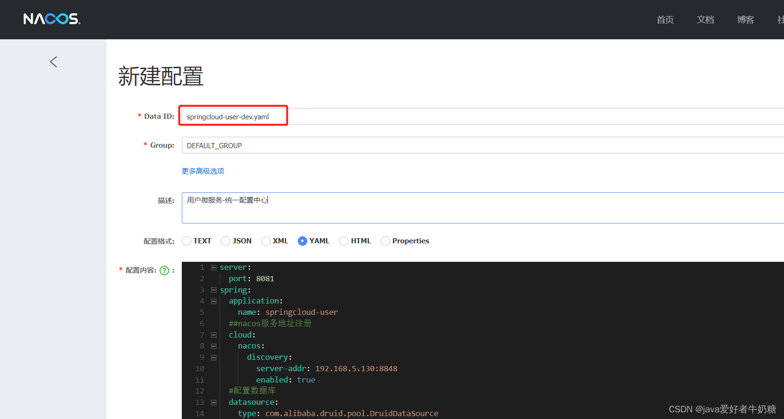Collapse the spring block on line 3

coord(214,290)
